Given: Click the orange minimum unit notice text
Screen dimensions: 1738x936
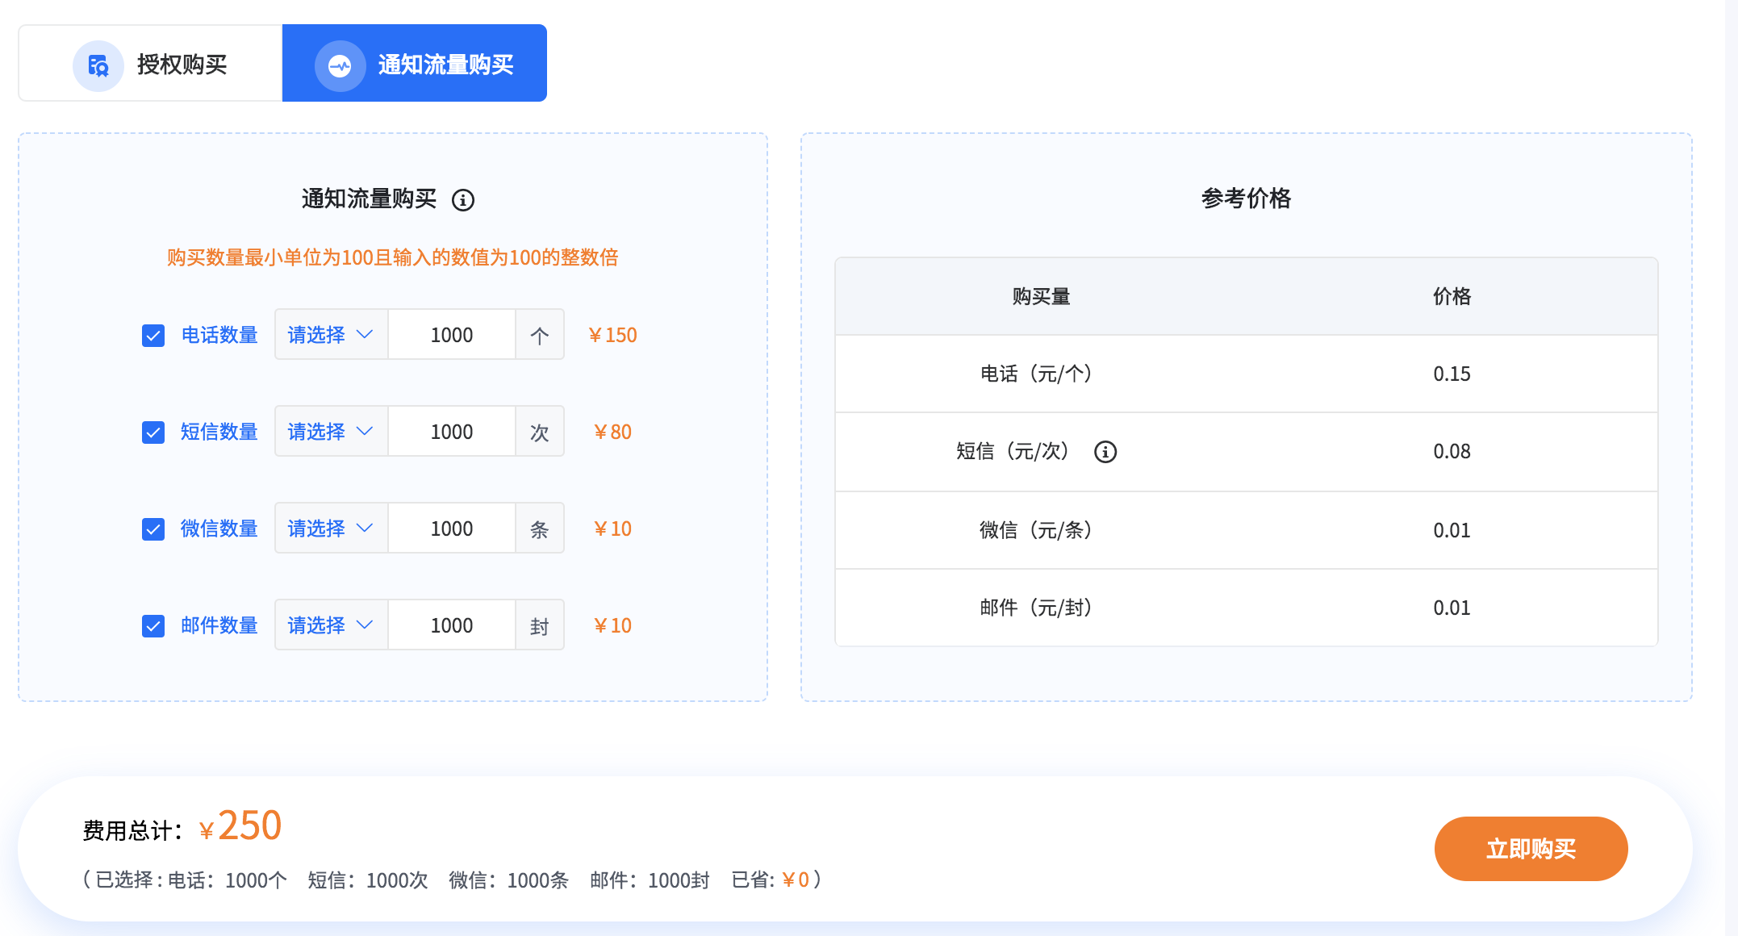Looking at the screenshot, I should click(x=393, y=257).
